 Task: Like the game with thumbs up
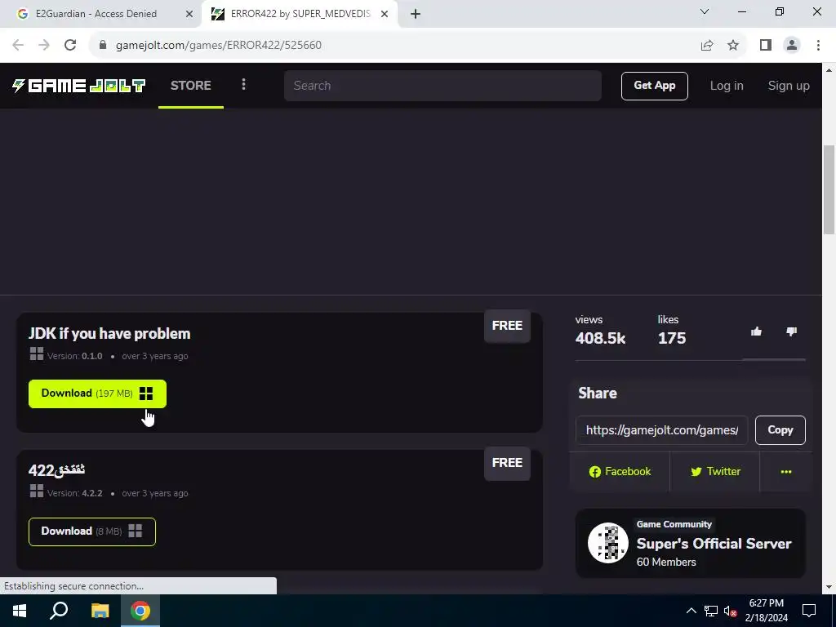tap(756, 331)
